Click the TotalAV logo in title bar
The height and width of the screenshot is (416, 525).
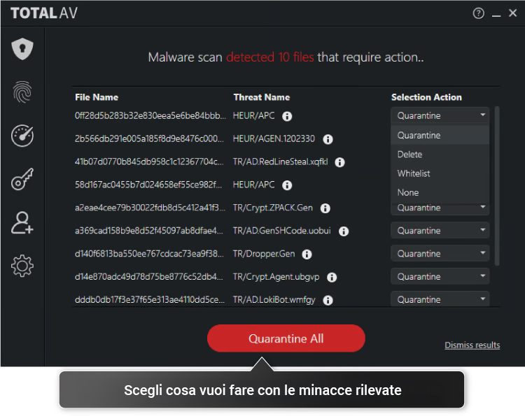(x=44, y=13)
